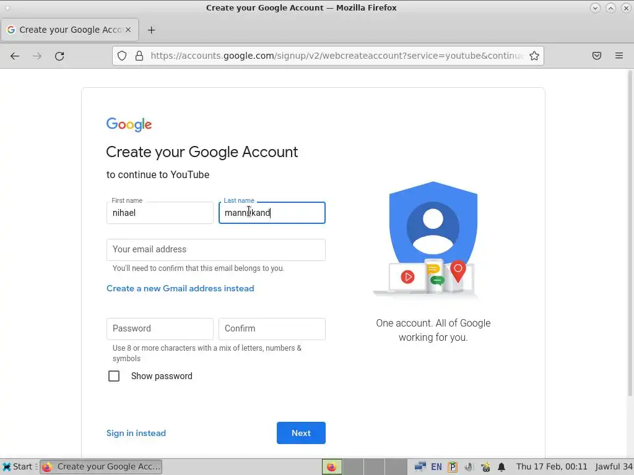Image resolution: width=634 pixels, height=475 pixels.
Task: Click the Confirm password field
Action: tap(272, 329)
